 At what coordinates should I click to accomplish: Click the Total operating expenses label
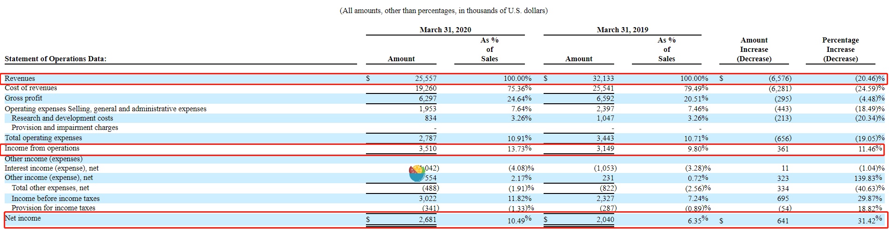[x=43, y=138]
